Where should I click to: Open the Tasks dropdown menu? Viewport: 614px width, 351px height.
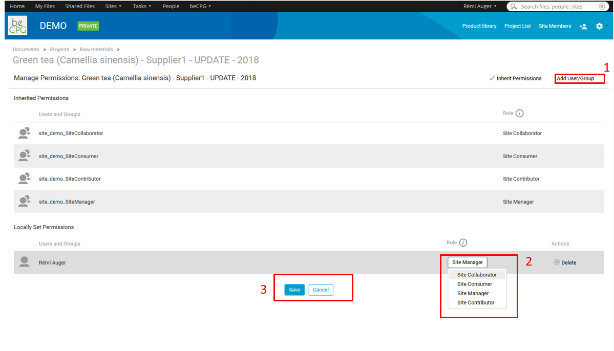click(x=142, y=6)
